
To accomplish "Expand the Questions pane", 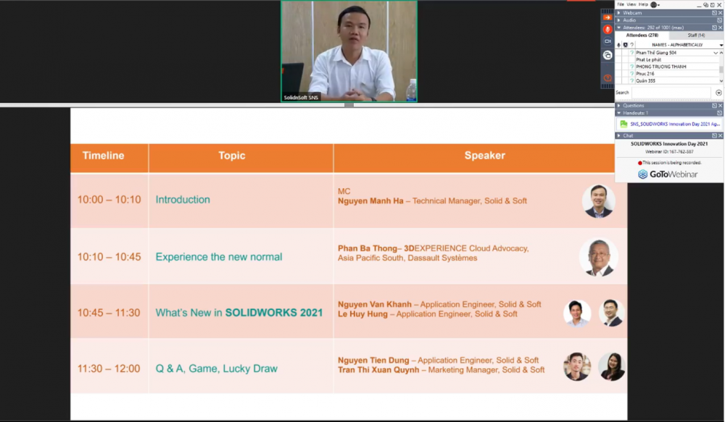I will click(x=618, y=106).
